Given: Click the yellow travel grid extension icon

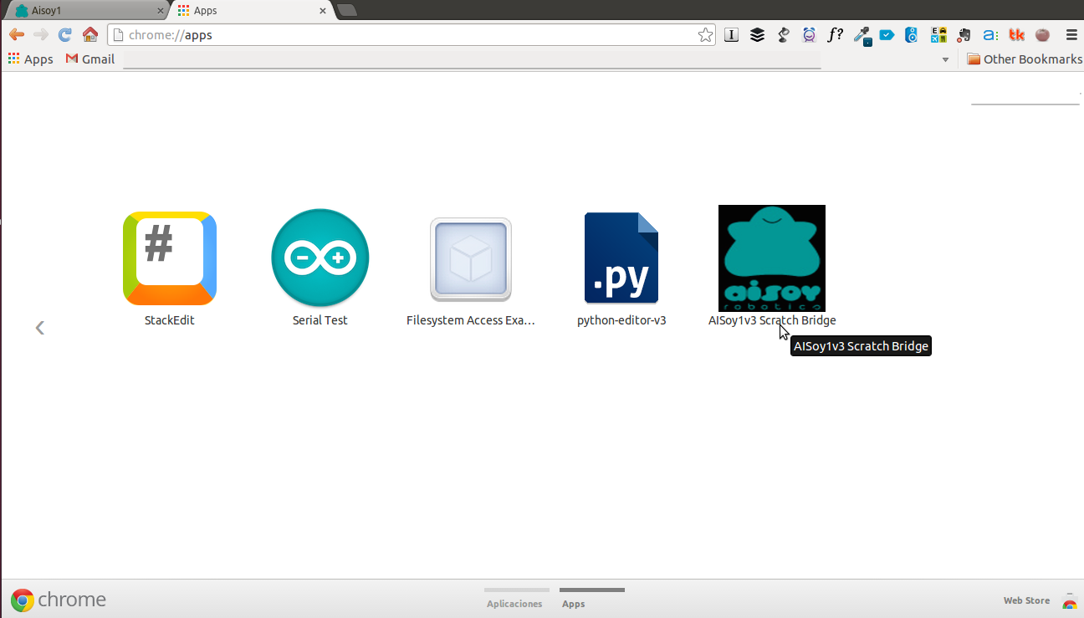Looking at the screenshot, I should coord(938,35).
